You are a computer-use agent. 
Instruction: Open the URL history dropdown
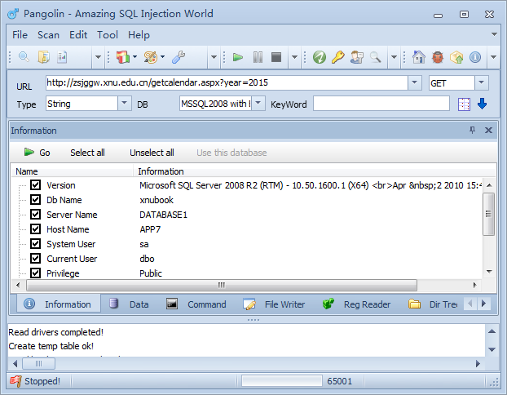tap(415, 83)
